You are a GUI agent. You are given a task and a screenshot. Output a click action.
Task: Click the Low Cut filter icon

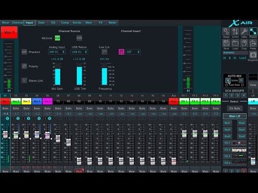[104, 52]
